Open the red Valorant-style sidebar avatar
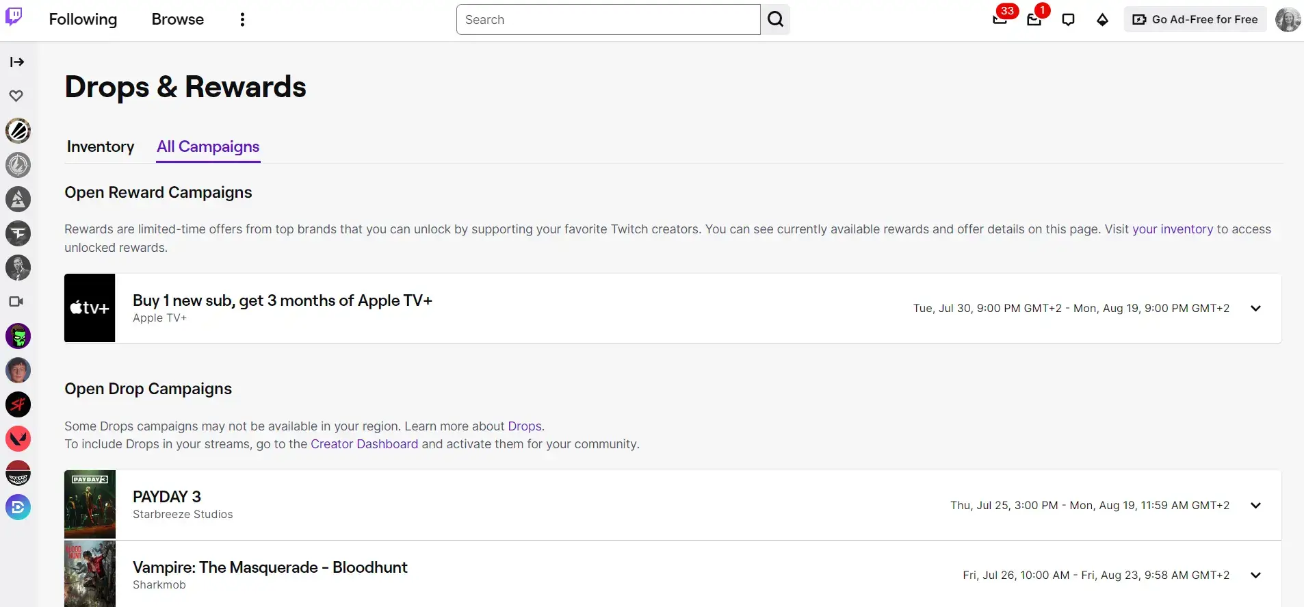The height and width of the screenshot is (607, 1304). [x=18, y=439]
